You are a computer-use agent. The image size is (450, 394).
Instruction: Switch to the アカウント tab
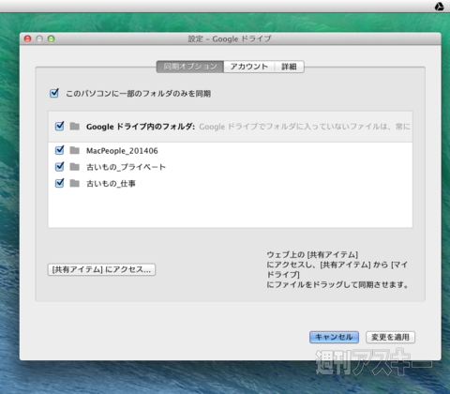point(249,67)
